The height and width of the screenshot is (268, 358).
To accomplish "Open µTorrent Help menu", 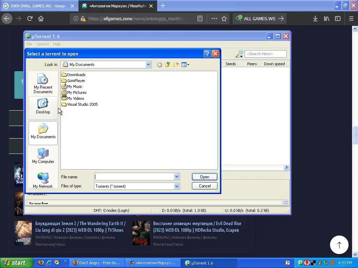I will coord(57,44).
